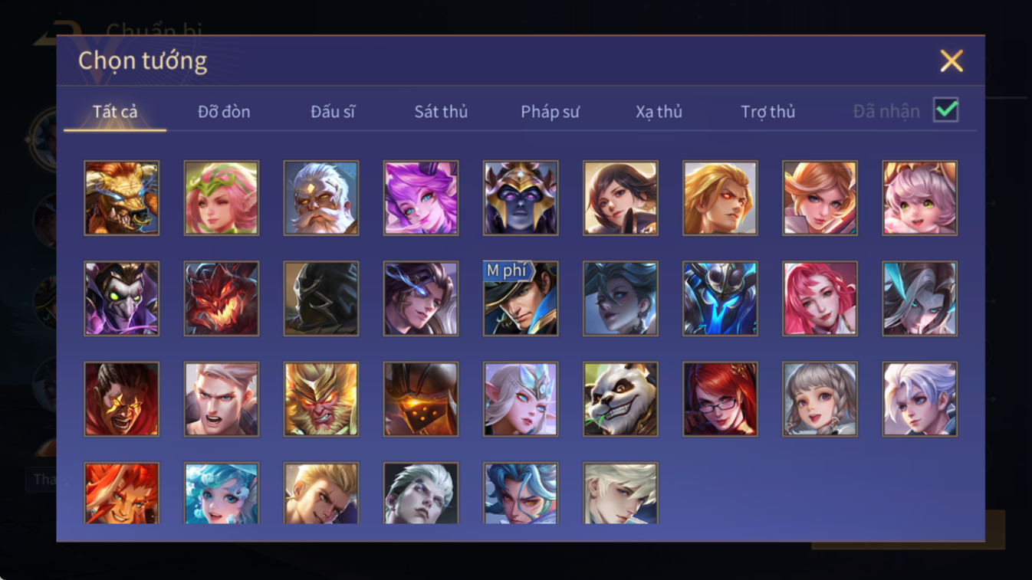Screen dimensions: 1032x580
Task: Pick the panda hero portrait
Action: (620, 399)
